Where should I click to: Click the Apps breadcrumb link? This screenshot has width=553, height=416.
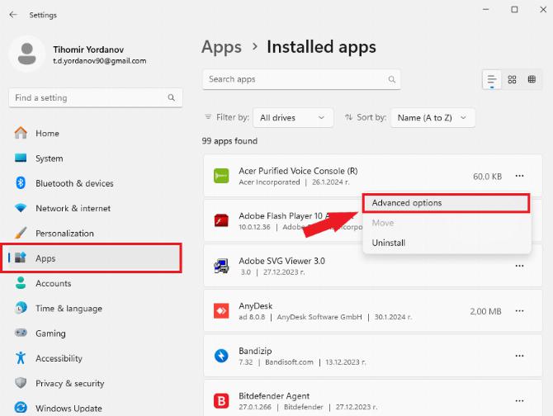[x=221, y=47]
